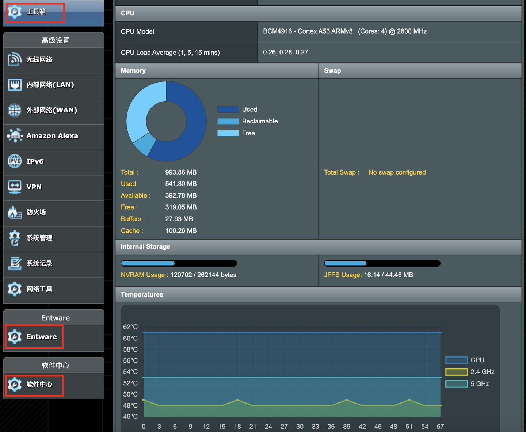Click the memory usage donut chart
This screenshot has height=432, width=526.
point(166,121)
